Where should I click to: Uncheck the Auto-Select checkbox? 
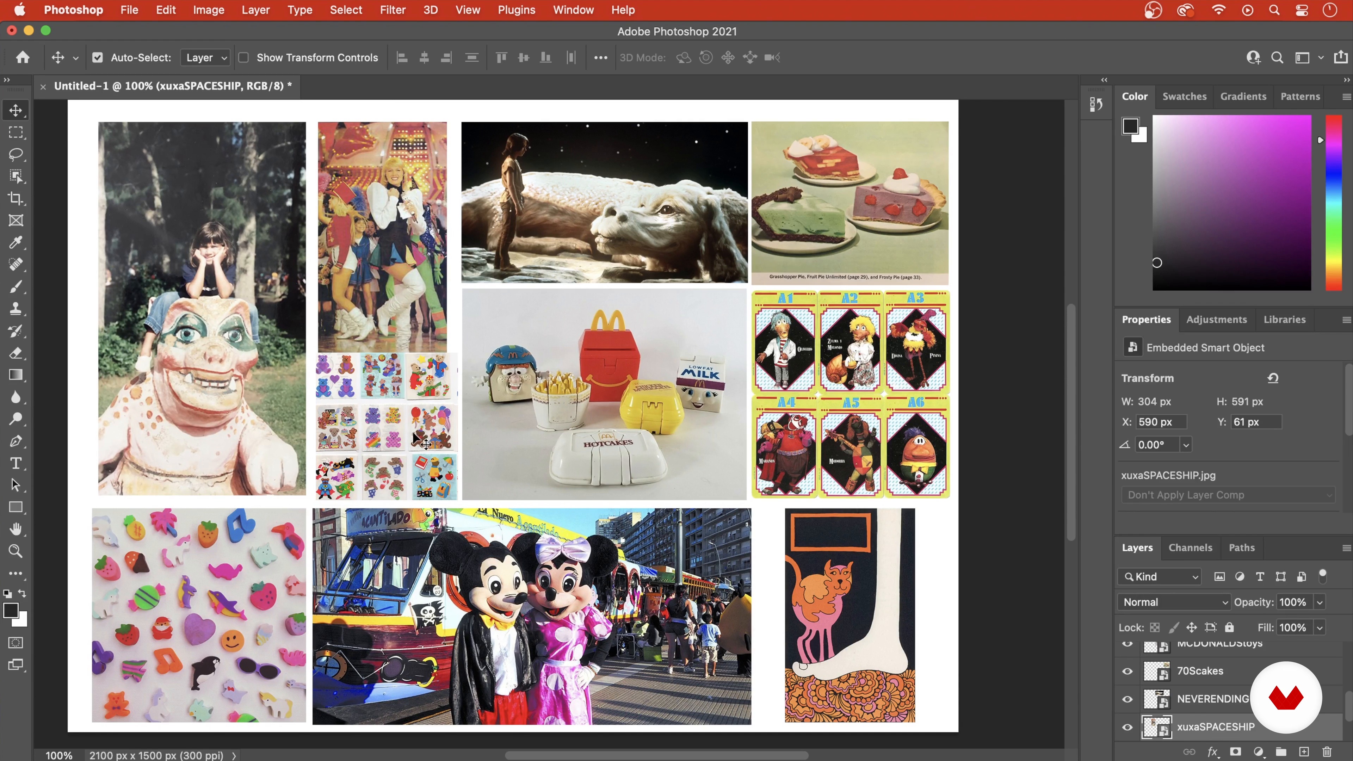pos(98,58)
